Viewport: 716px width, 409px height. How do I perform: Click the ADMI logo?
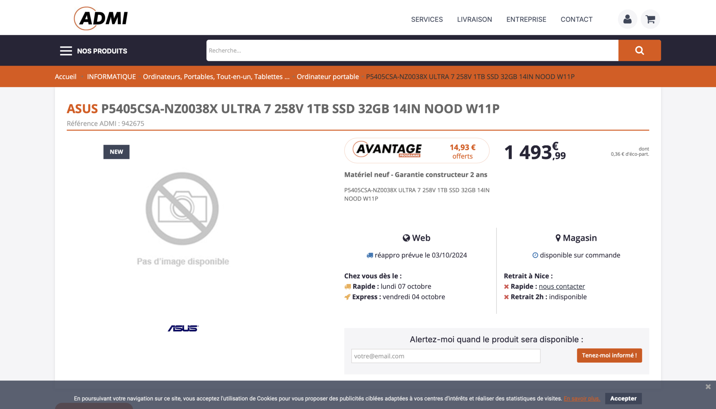[x=101, y=18]
